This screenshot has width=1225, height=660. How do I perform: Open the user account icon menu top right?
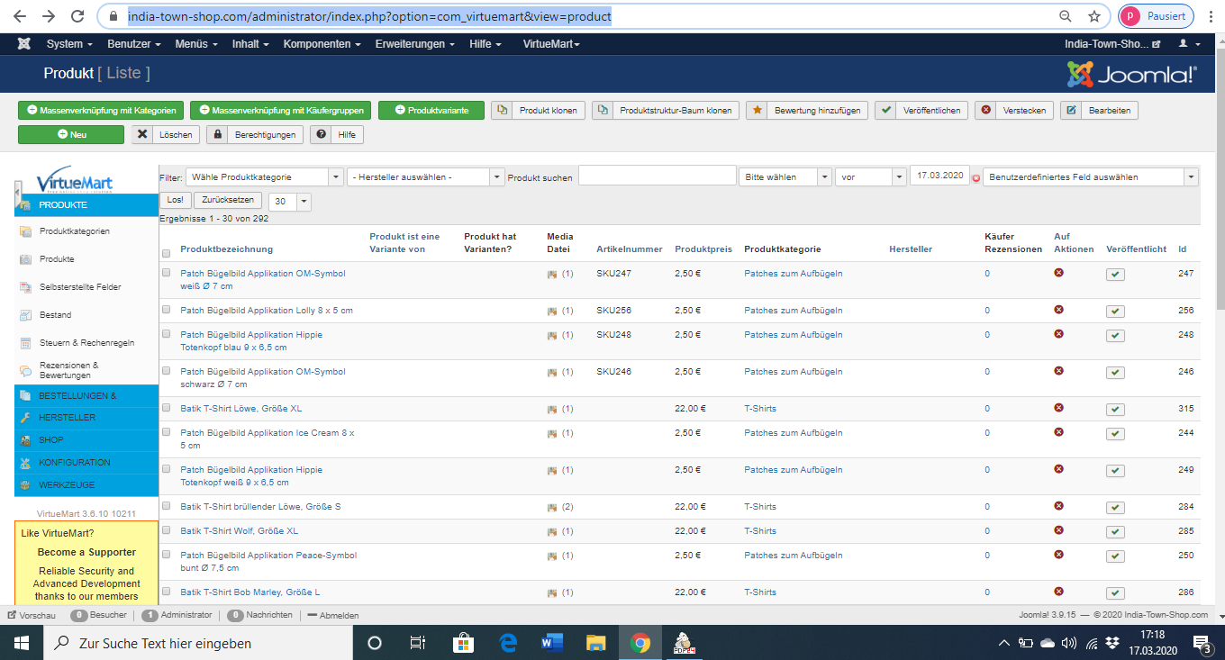(x=1189, y=44)
